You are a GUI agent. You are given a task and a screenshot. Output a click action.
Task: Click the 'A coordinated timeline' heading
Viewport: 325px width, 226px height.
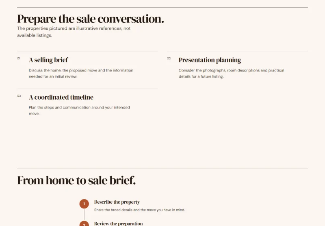61,97
